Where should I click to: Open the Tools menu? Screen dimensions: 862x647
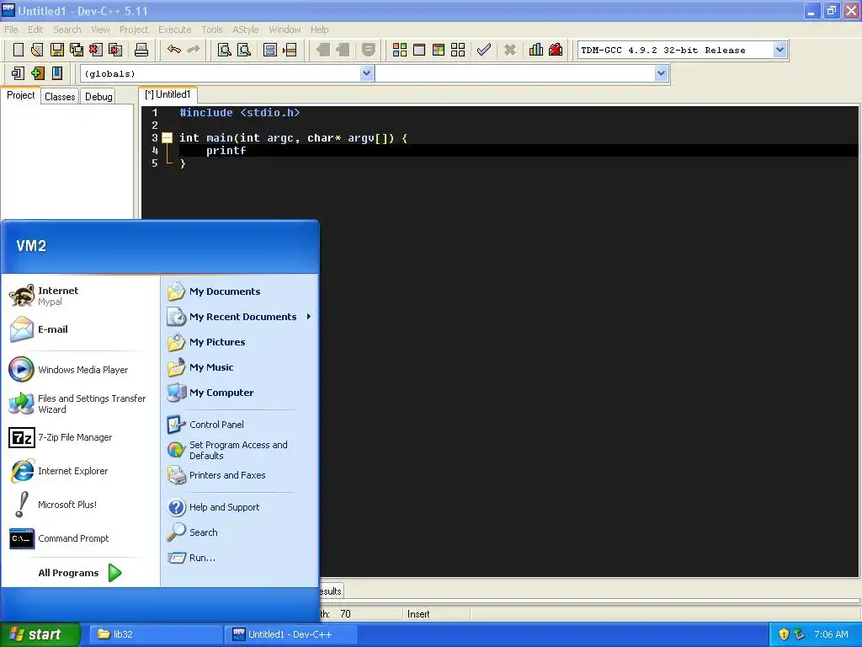211,29
